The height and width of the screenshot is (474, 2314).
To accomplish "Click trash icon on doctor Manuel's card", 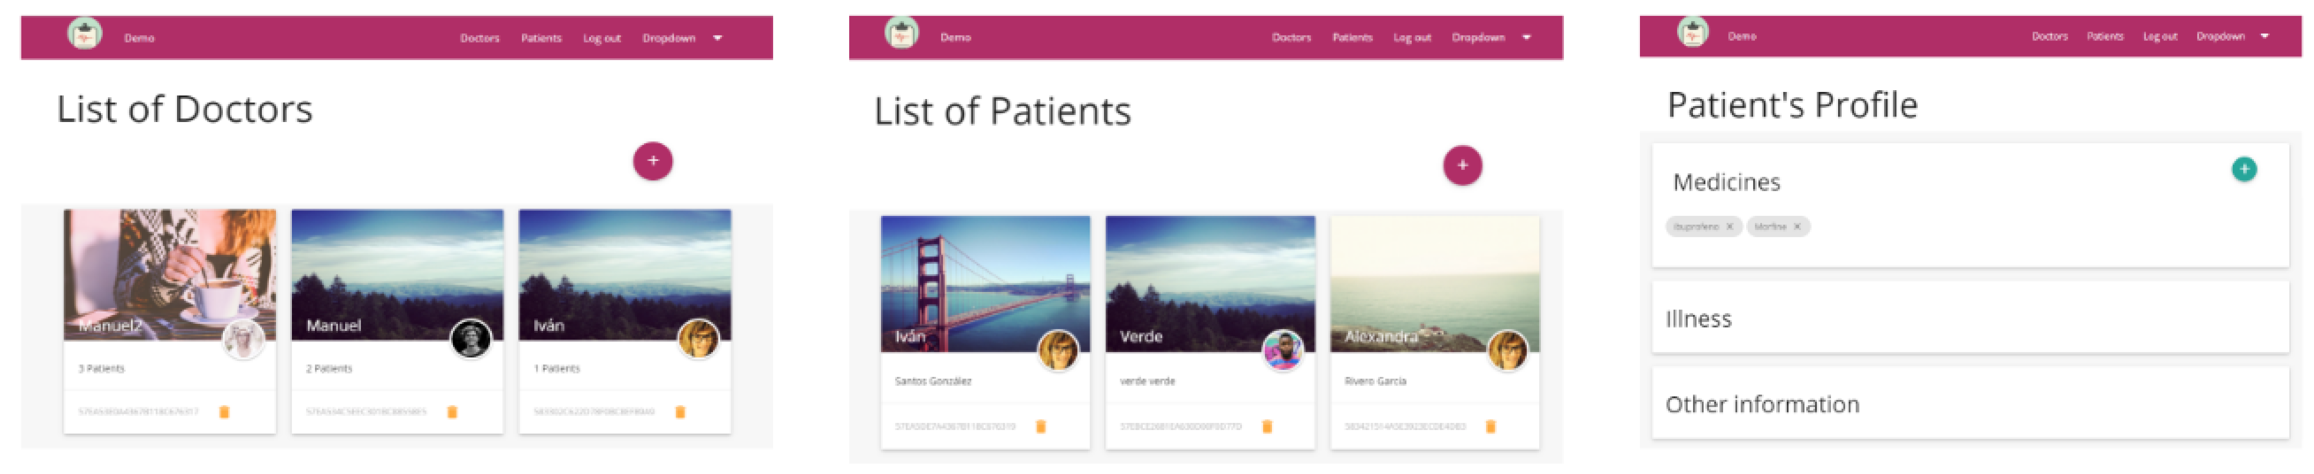I will (453, 412).
